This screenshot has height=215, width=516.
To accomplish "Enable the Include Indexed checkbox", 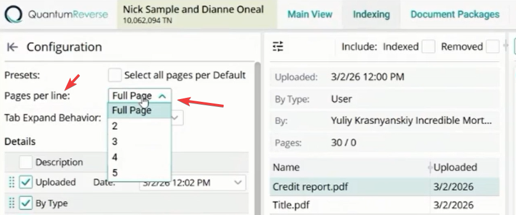I will click(x=428, y=47).
